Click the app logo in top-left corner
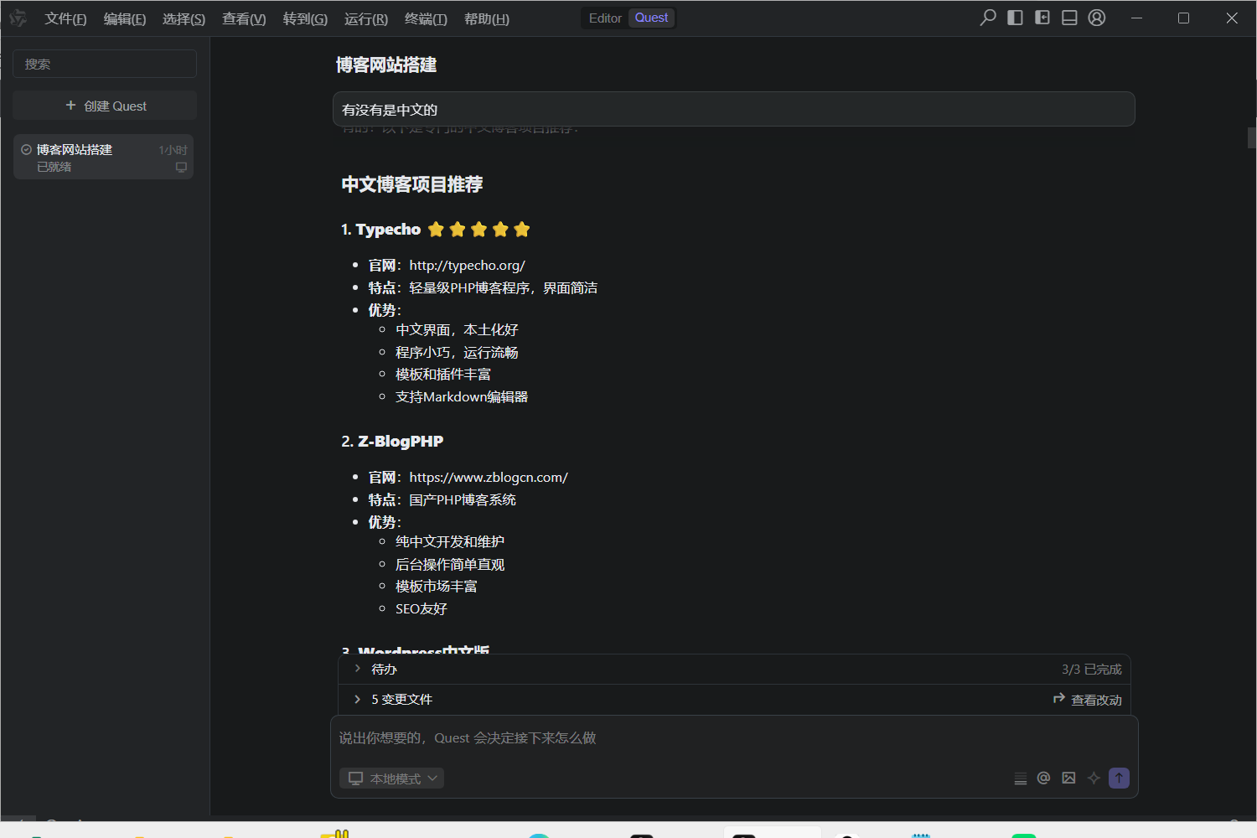This screenshot has height=838, width=1257. [x=18, y=18]
